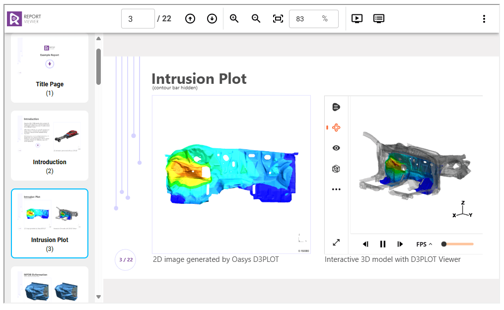Click the 3D cube parts icon
The height and width of the screenshot is (310, 504).
336,169
